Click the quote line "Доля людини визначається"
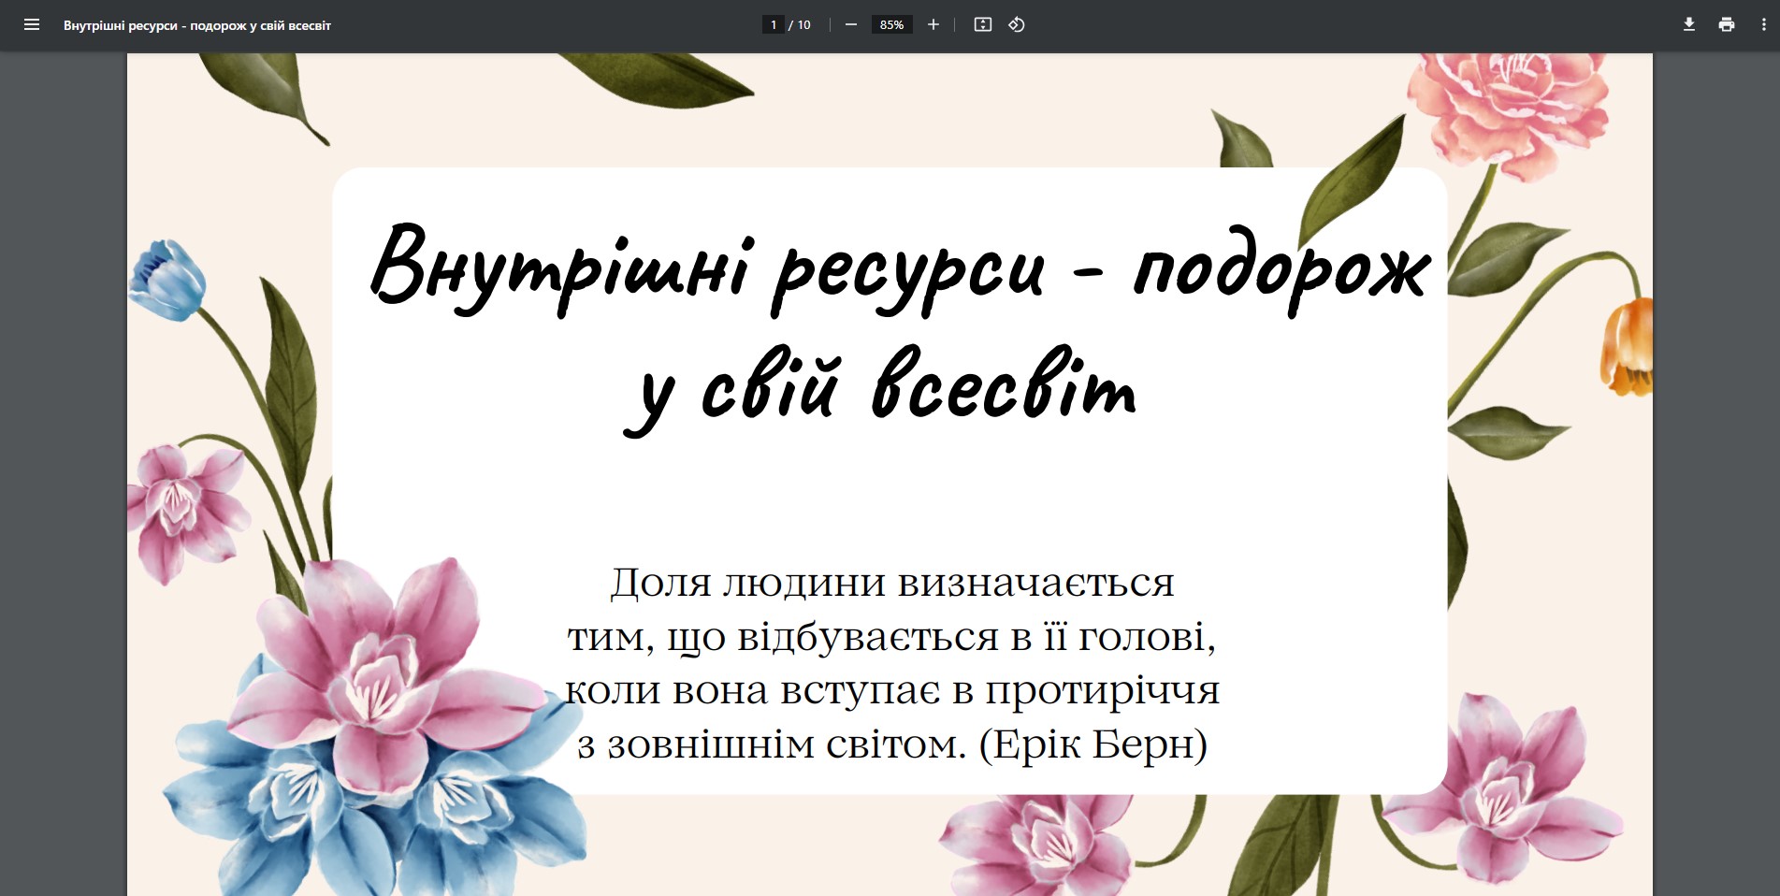1780x896 pixels. (891, 583)
